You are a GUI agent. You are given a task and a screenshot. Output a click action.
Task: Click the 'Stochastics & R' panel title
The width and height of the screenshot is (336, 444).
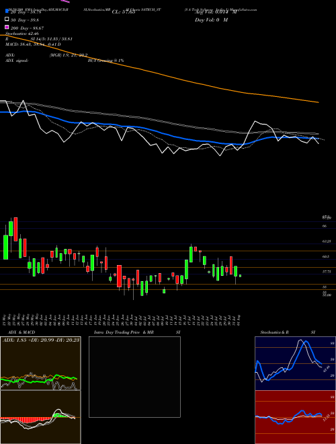point(274,332)
